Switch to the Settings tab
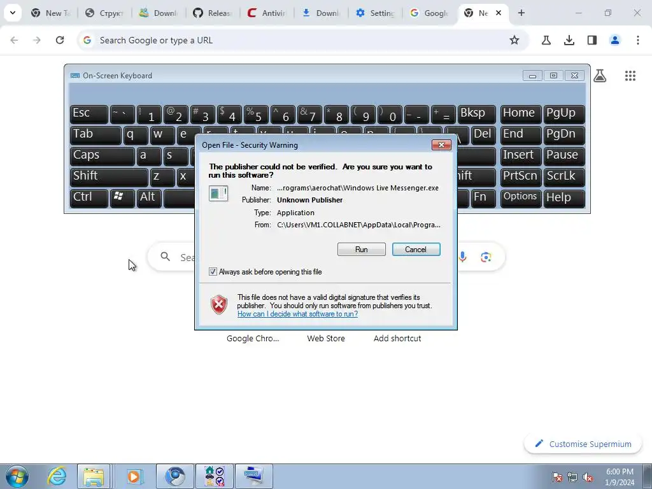The width and height of the screenshot is (652, 489). (374, 13)
